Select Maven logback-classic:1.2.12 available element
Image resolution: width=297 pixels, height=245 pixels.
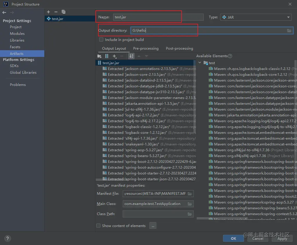pyautogui.click(x=253, y=69)
